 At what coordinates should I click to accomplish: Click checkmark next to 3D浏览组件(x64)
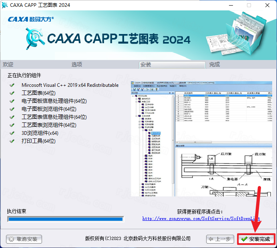click(12, 133)
